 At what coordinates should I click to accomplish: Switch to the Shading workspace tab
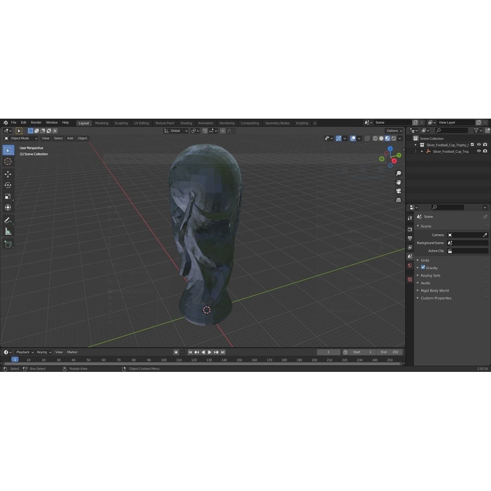tap(186, 123)
